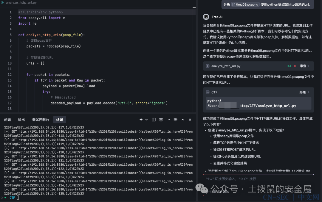Click the 'for packet in packets:' line
The image size is (322, 202).
49,75
